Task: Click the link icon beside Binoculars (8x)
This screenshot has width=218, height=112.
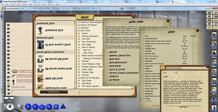Action: [143, 39]
